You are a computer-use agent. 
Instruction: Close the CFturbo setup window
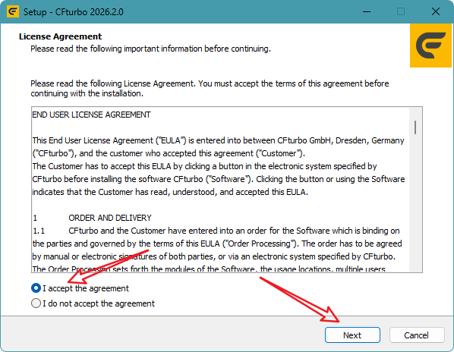click(436, 12)
